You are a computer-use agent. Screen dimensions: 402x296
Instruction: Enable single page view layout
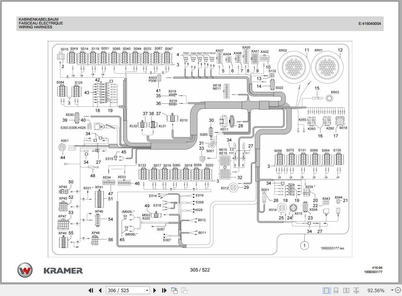326,291
